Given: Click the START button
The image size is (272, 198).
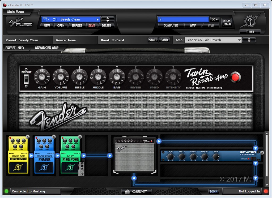Looking at the screenshot, I should [x=153, y=40].
